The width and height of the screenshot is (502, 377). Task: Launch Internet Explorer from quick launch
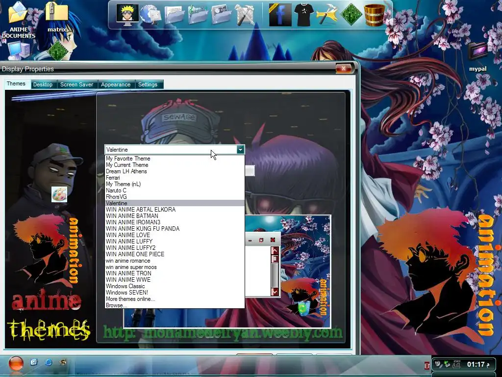click(x=49, y=362)
